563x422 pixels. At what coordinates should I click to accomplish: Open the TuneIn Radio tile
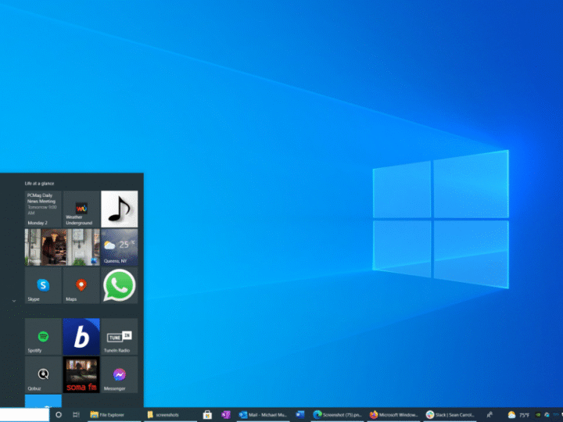click(119, 337)
